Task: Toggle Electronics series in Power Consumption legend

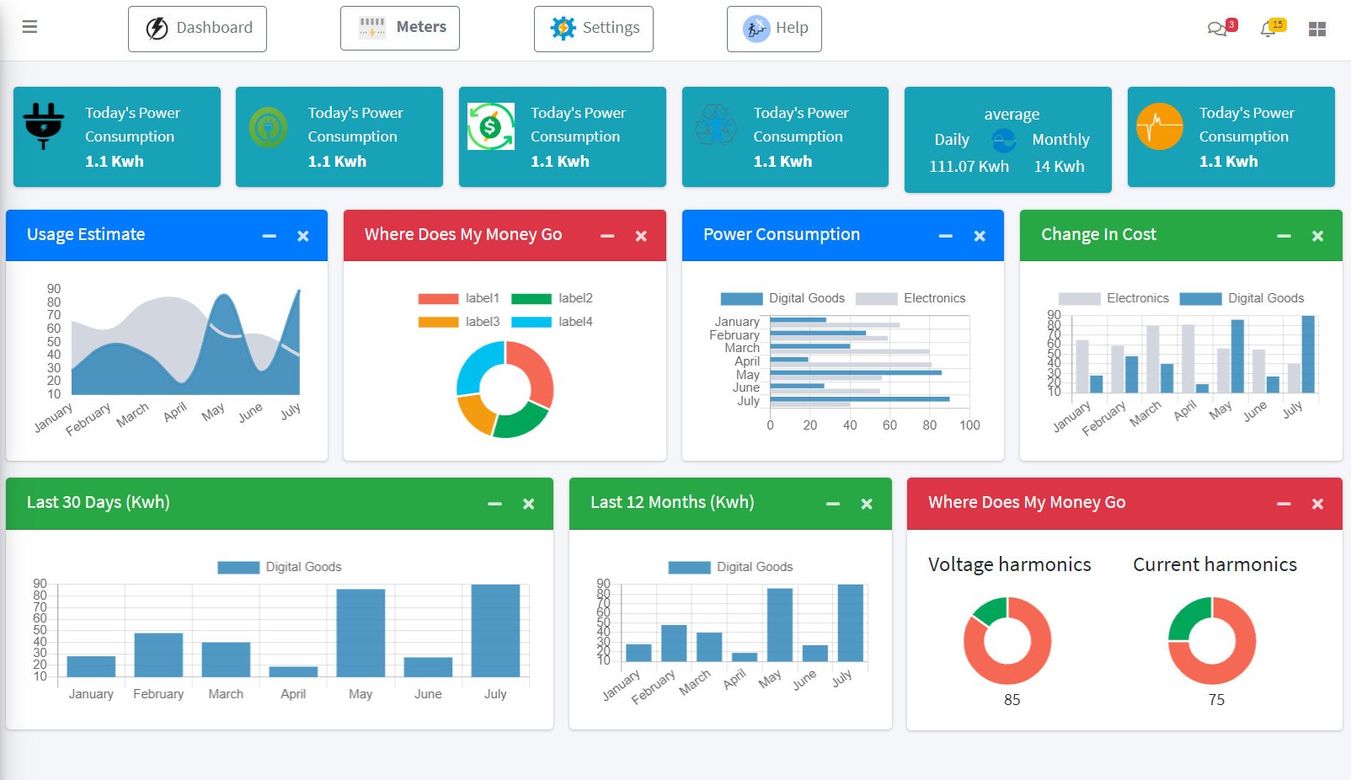Action: pos(910,298)
